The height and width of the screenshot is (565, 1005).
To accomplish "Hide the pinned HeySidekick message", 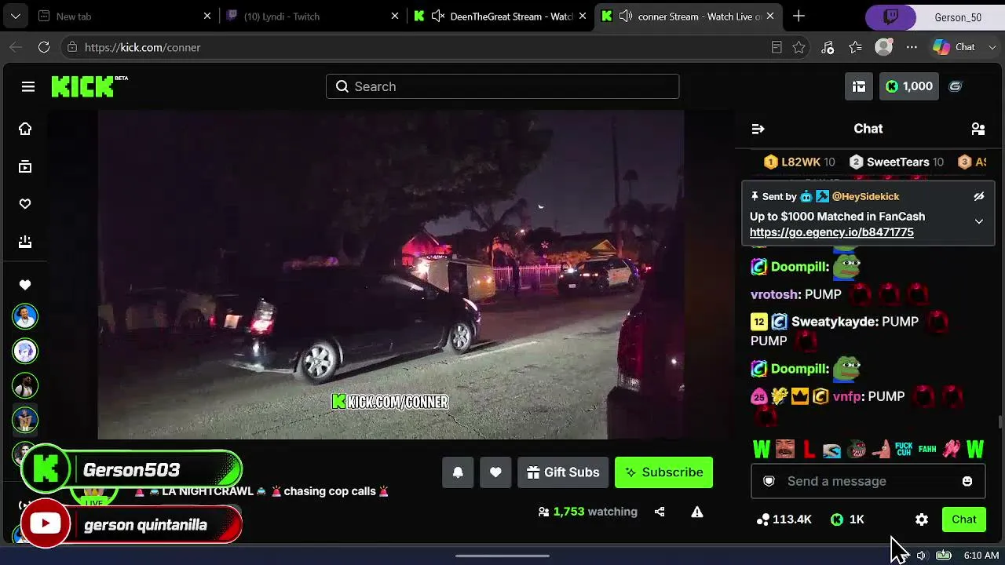I will point(979,196).
